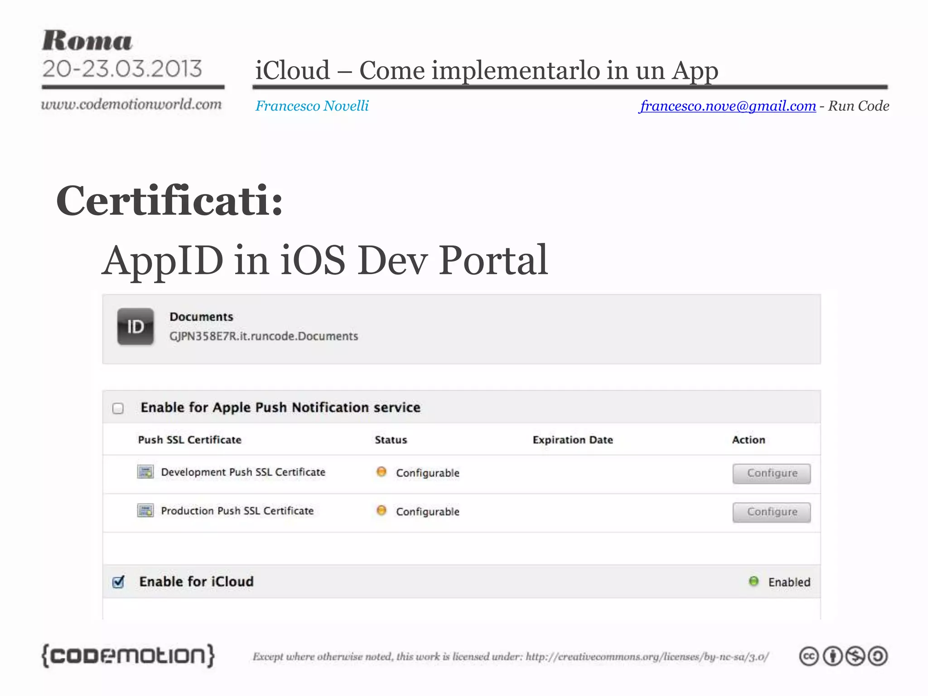Click the Status column header
The width and height of the screenshot is (928, 696).
391,440
